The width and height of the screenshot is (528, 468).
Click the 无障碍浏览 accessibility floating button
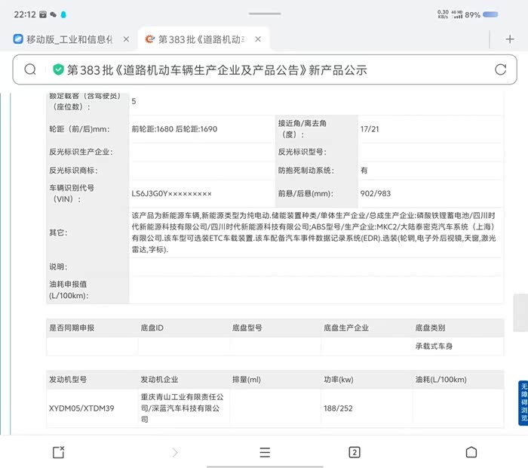click(x=523, y=403)
